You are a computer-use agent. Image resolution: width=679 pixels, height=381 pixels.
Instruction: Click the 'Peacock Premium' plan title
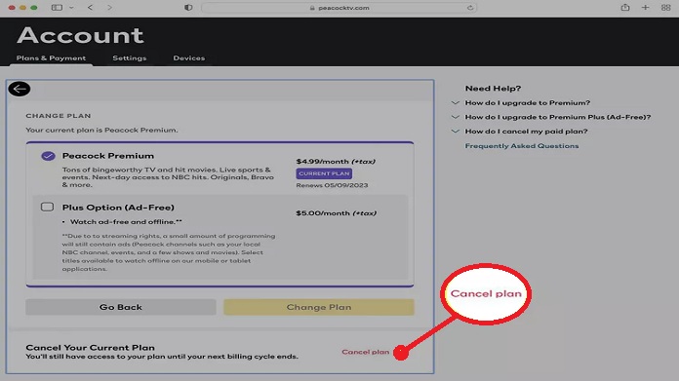[x=108, y=156]
